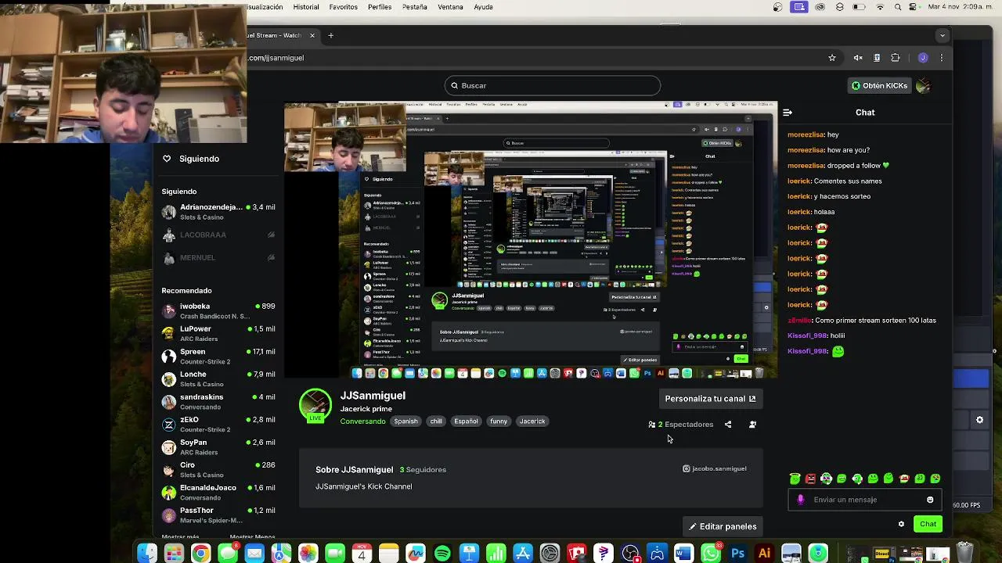Image resolution: width=1002 pixels, height=563 pixels.
Task: Click the Enviar un mensaje input
Action: coord(865,500)
